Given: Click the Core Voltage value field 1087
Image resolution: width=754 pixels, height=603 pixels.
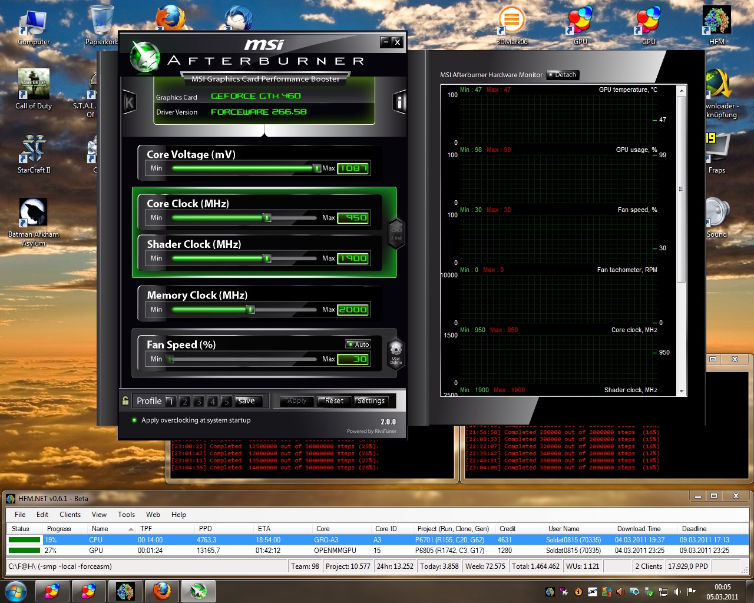Looking at the screenshot, I should 353,168.
